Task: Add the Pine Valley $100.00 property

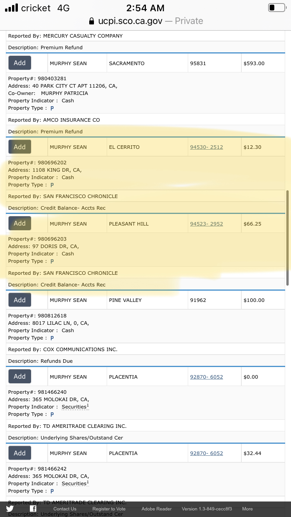Action: tap(20, 300)
